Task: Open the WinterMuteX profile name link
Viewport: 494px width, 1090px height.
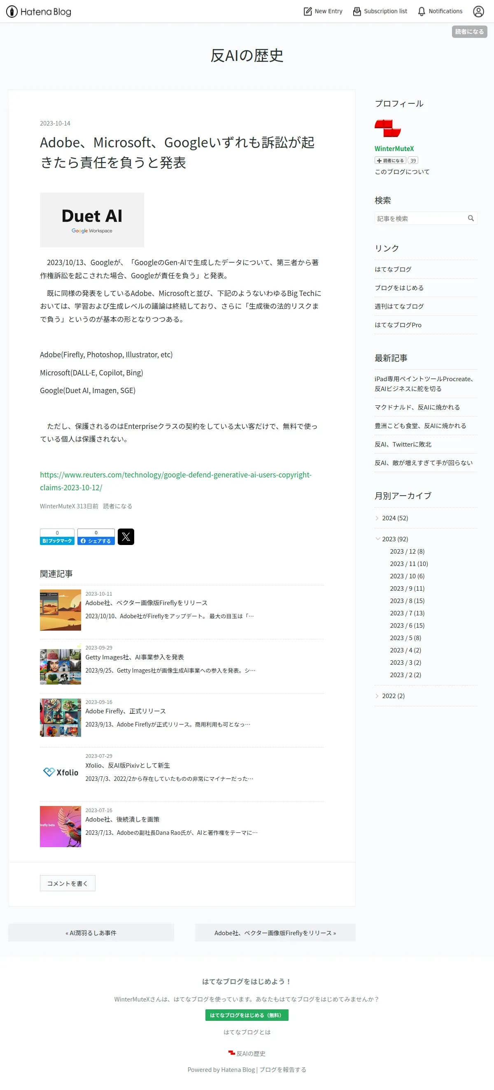Action: [394, 149]
